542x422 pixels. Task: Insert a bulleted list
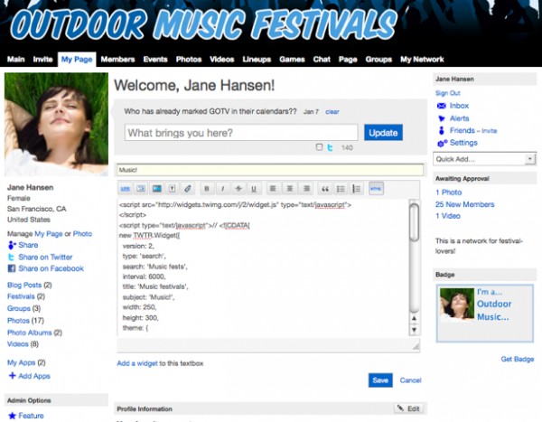[341, 189]
